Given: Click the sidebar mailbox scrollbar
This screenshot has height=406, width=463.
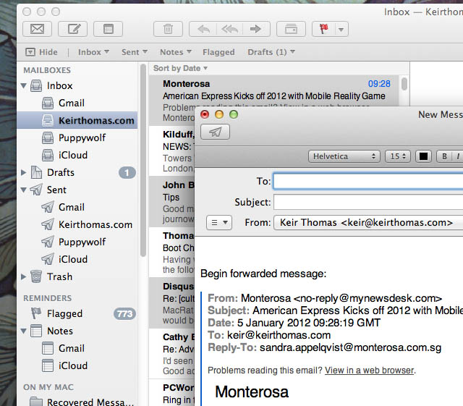Looking at the screenshot, I should pyautogui.click(x=143, y=161).
